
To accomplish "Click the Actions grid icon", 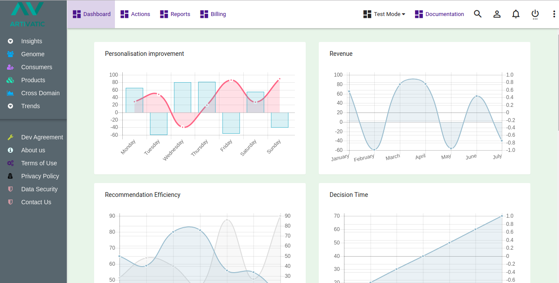I will click(124, 14).
